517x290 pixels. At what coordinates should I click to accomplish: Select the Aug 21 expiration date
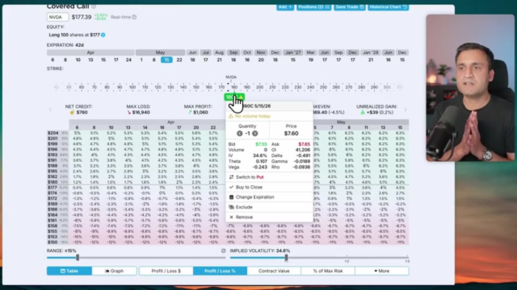219,60
